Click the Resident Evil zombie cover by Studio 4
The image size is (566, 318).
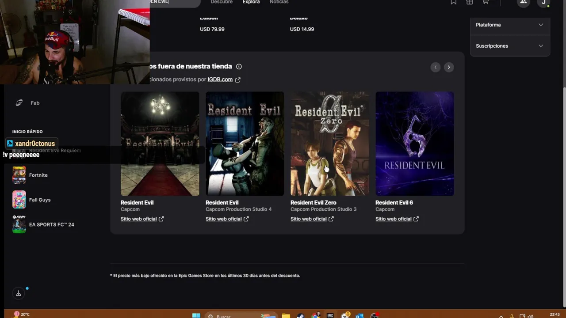tap(245, 144)
